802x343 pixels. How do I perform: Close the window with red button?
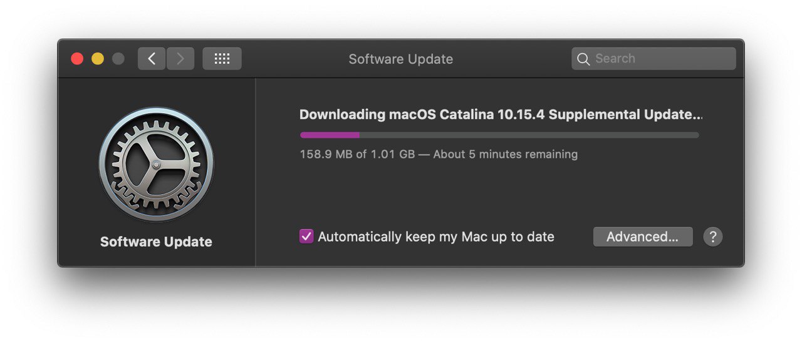[x=77, y=59]
